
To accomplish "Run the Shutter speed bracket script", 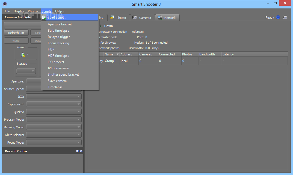I will click(70, 75).
